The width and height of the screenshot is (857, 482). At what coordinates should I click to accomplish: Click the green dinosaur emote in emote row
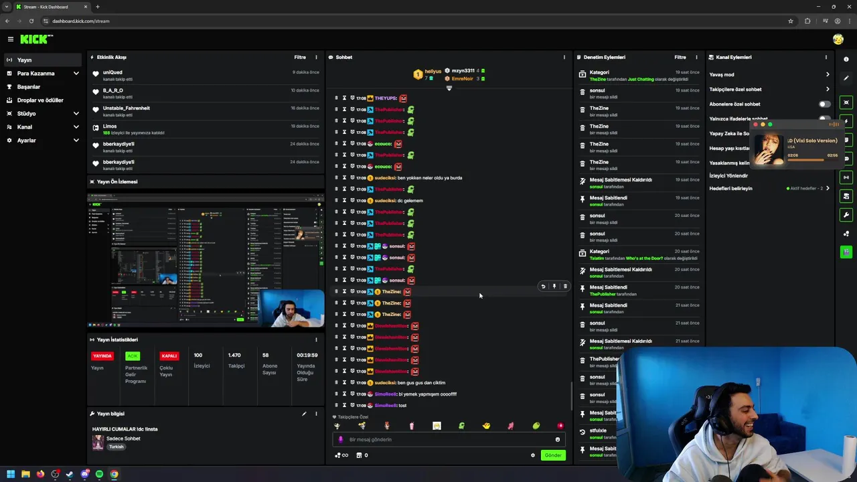point(461,426)
